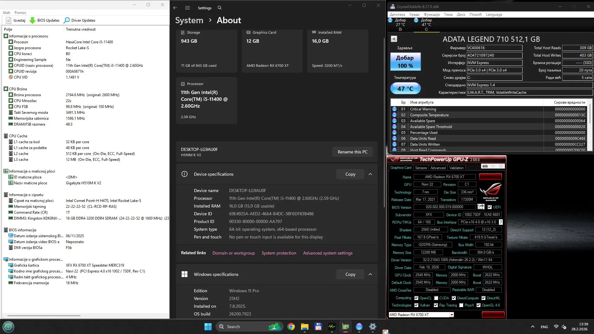This screenshot has height=334, width=594.
Task: Collapse the Device specifications section
Action: click(x=370, y=174)
